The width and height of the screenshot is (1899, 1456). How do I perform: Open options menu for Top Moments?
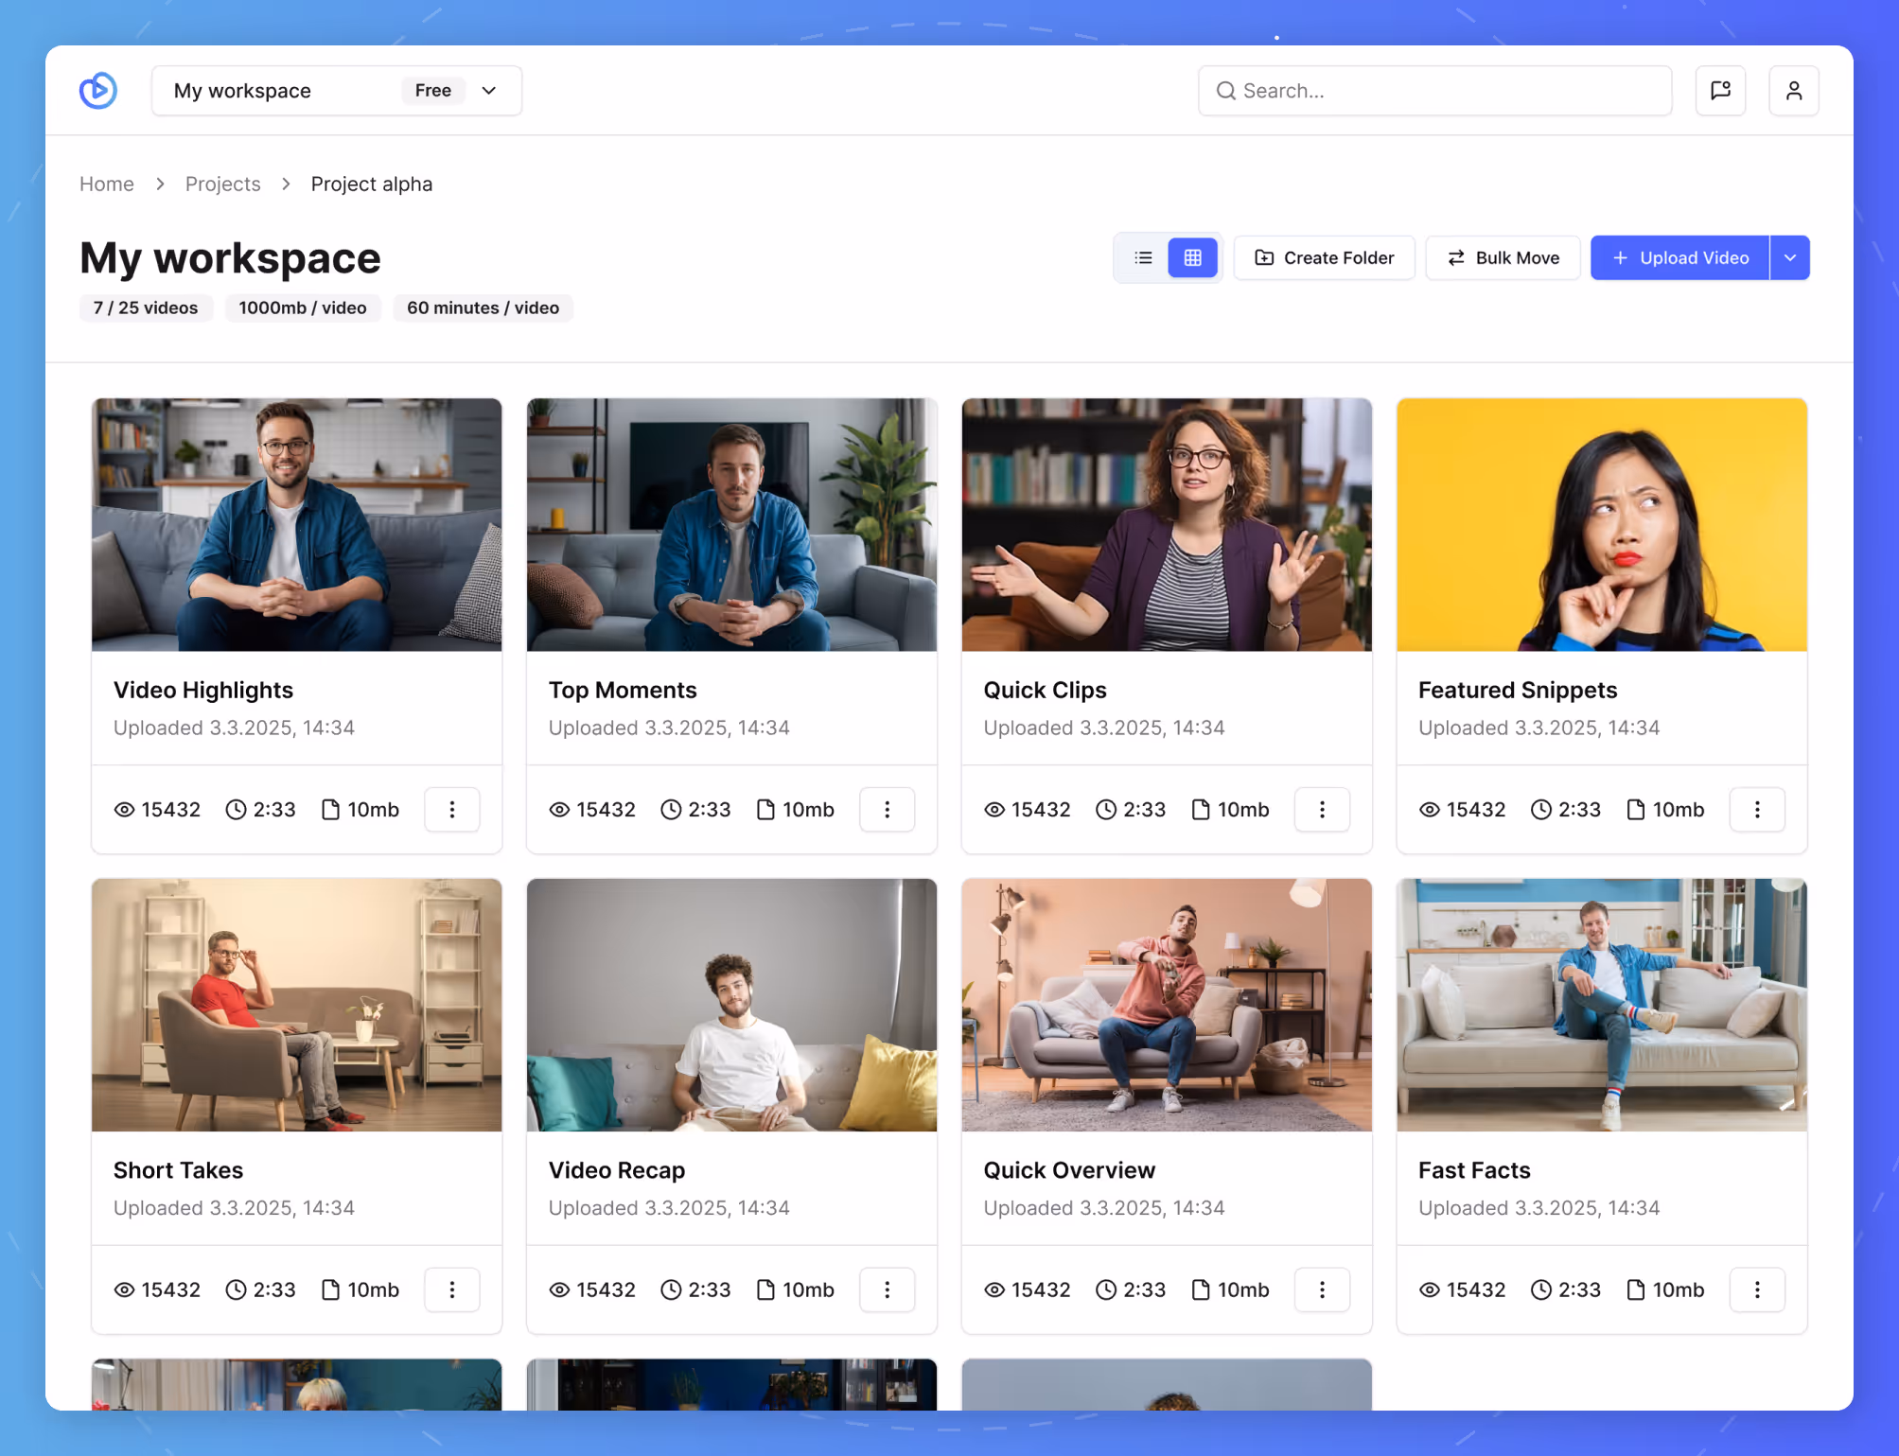(x=887, y=810)
